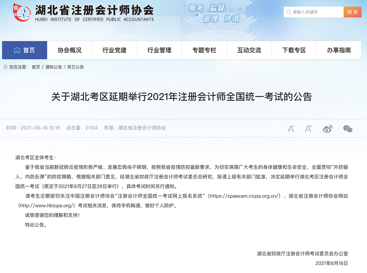Click the line 特此公告
367x273 pixels.
(36, 225)
